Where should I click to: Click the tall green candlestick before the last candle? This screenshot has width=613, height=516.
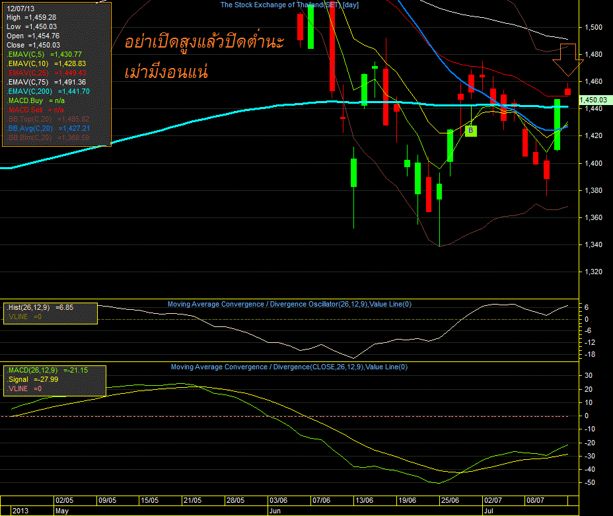[x=557, y=124]
